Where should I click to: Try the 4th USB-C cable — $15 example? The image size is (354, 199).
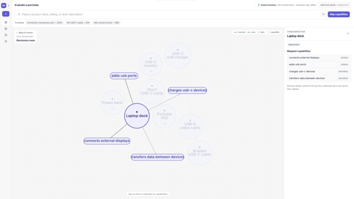[x=78, y=22]
